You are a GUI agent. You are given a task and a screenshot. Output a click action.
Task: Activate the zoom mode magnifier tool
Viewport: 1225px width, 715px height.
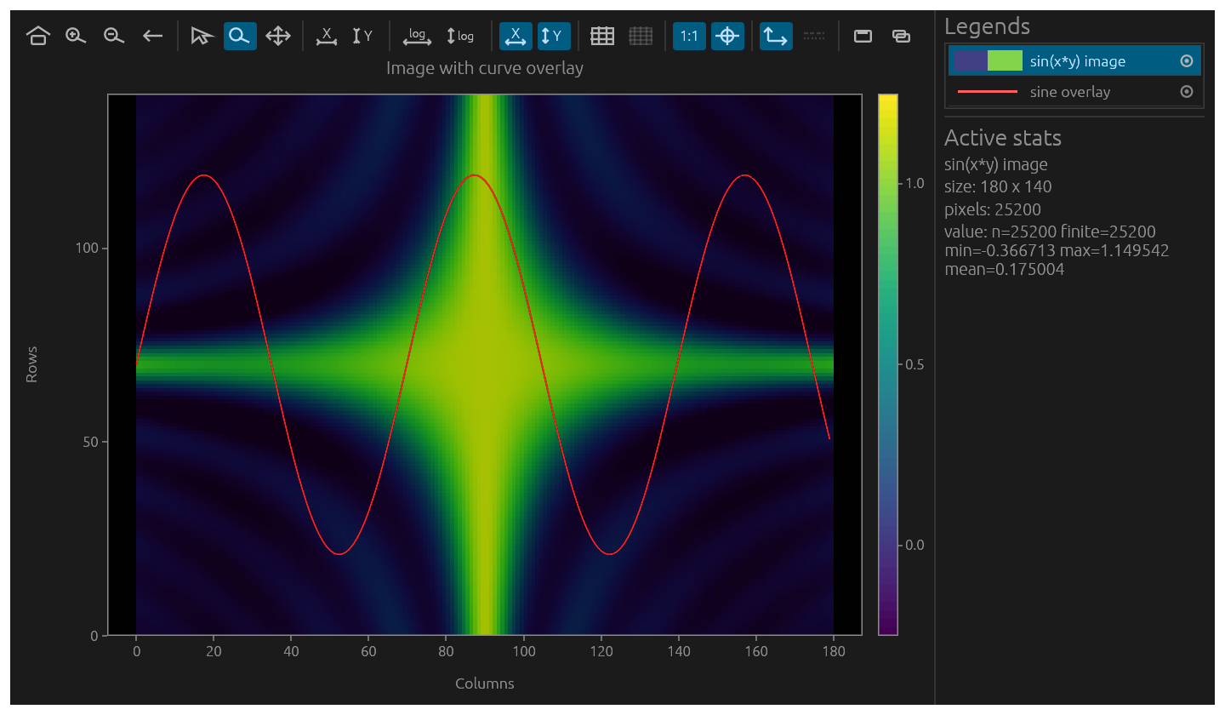click(x=240, y=36)
